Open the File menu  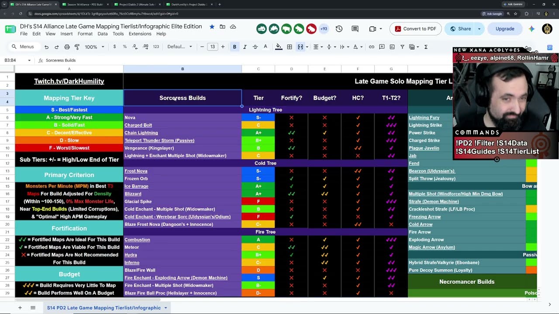point(24,34)
